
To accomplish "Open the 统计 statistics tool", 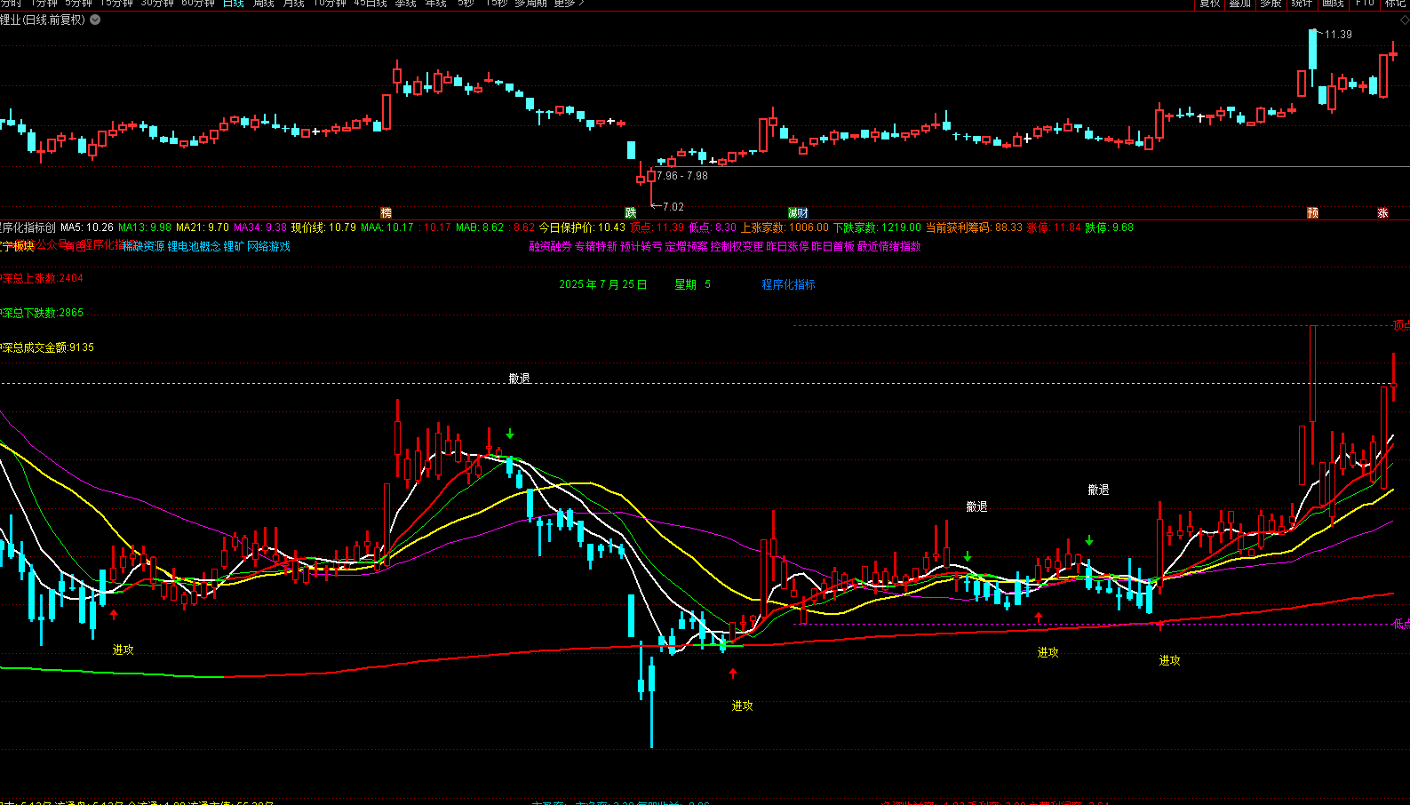I will tap(1302, 4).
